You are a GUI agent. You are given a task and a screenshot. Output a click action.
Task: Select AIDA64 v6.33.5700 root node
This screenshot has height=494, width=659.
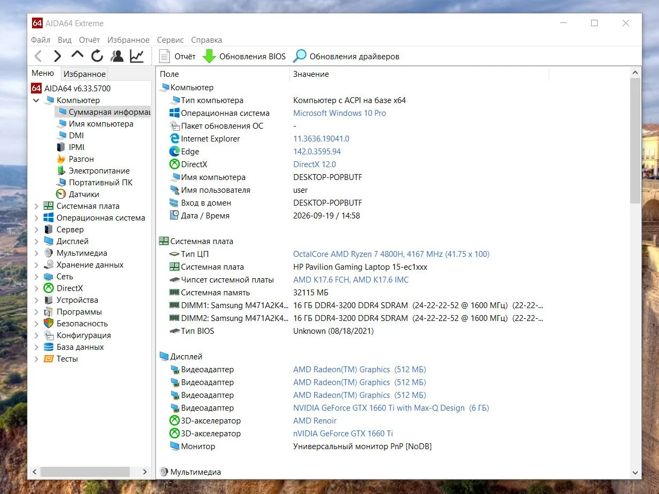70,88
